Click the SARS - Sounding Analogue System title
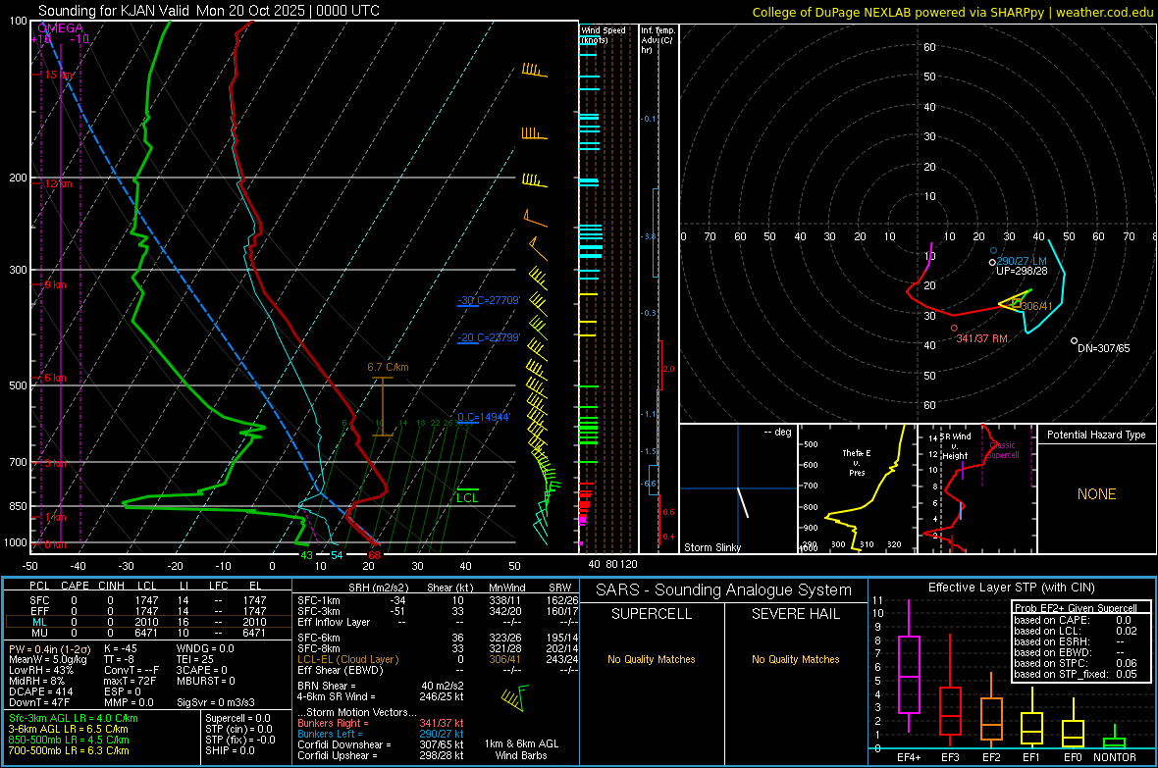 [724, 590]
